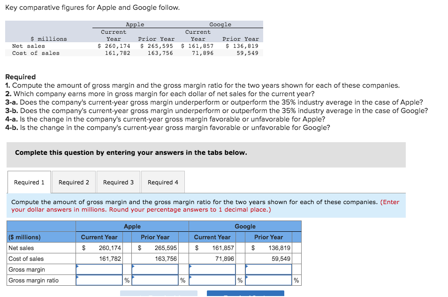Click Apple's Current Year gross margin ratio field
The height and width of the screenshot is (297, 448).
click(99, 280)
